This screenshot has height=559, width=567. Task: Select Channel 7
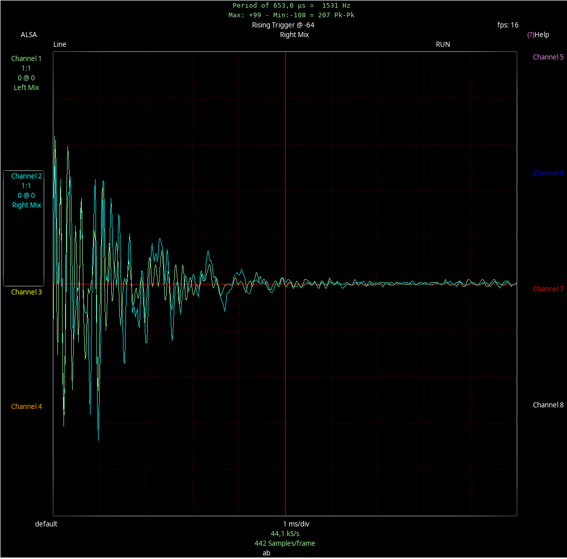pyautogui.click(x=548, y=289)
